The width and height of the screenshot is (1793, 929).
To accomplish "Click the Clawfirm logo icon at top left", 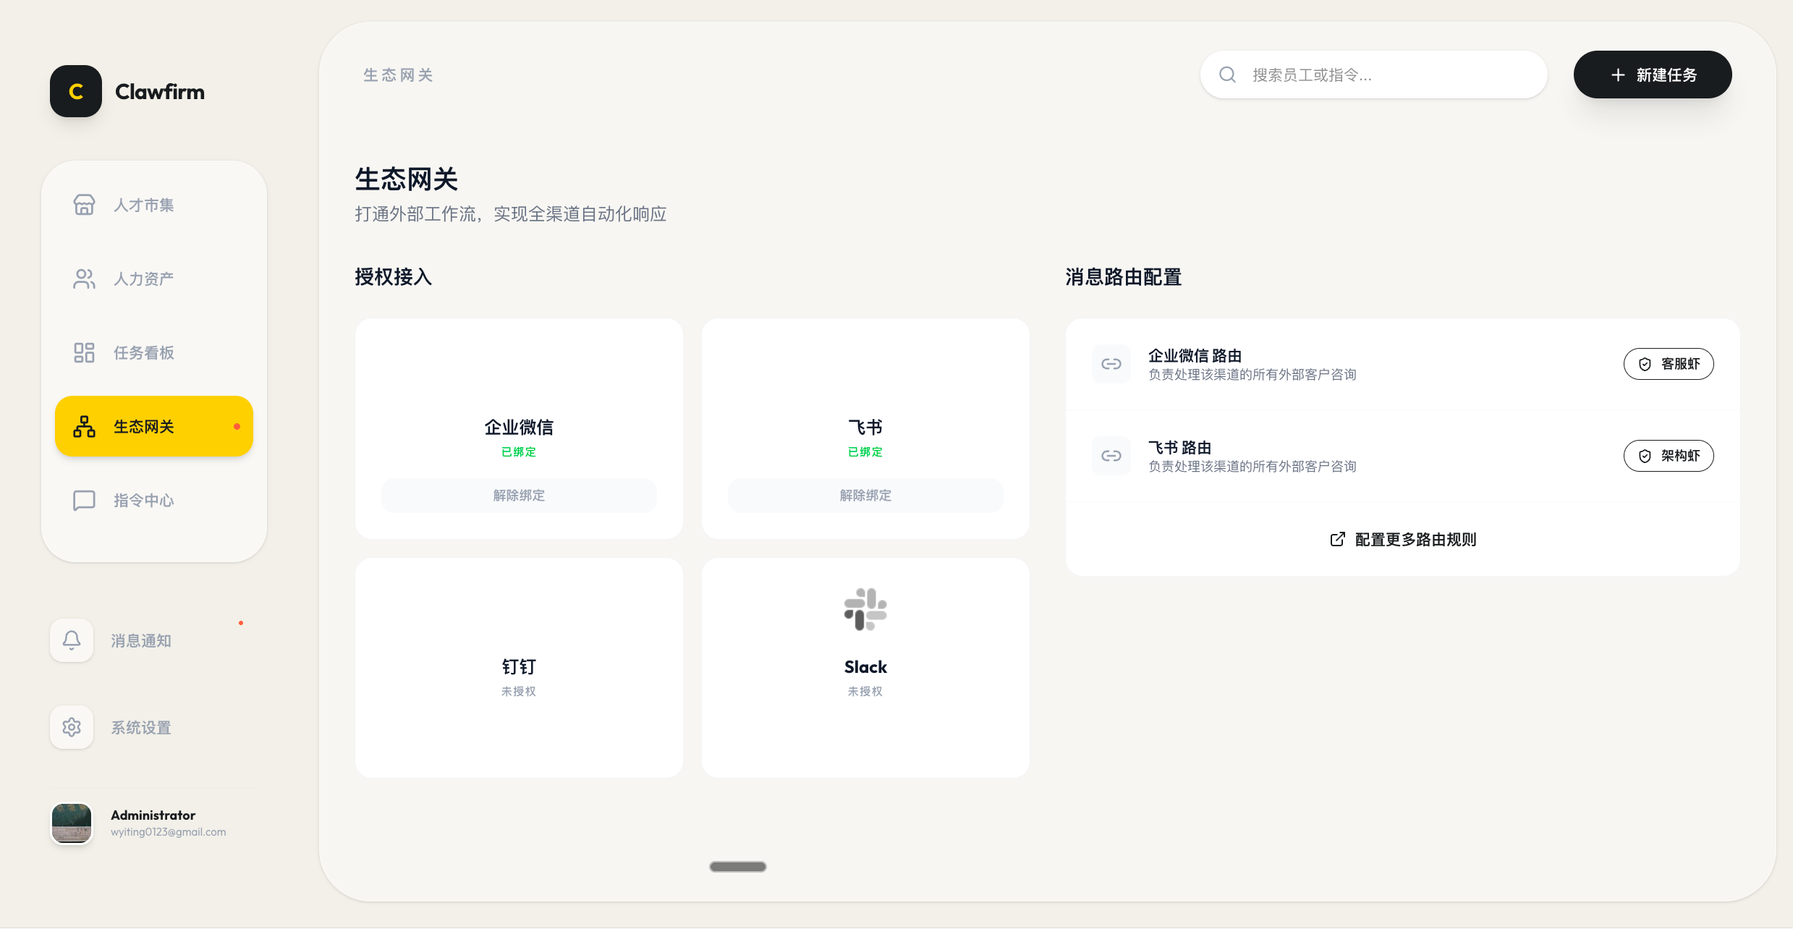I will 75,91.
